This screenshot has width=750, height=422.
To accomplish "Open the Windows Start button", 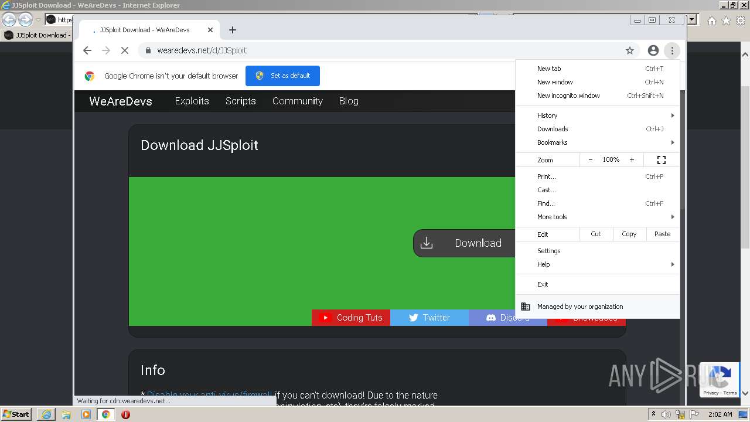I will coord(16,414).
